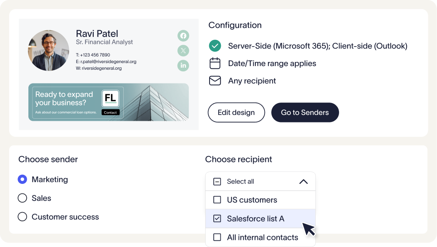Image resolution: width=437 pixels, height=247 pixels.
Task: Click the Contact button in banner
Action: click(x=110, y=112)
